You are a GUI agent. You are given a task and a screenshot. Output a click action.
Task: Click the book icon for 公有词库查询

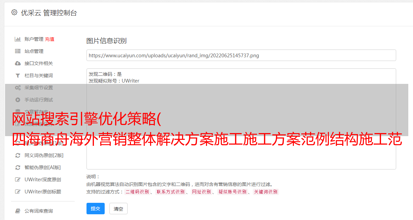(x=18, y=211)
